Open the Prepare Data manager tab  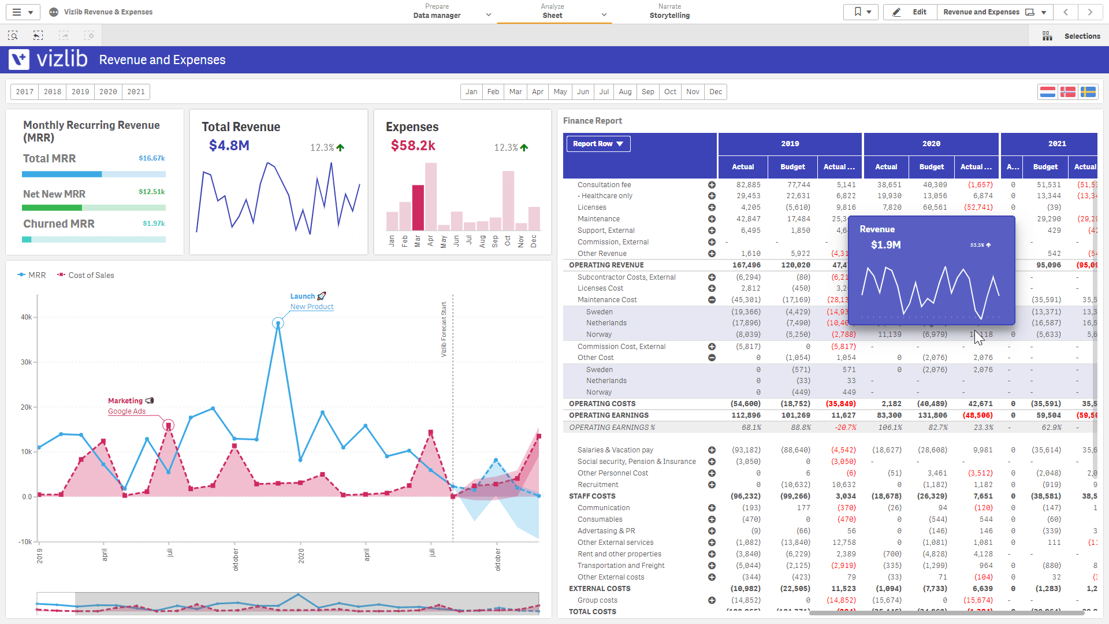437,12
